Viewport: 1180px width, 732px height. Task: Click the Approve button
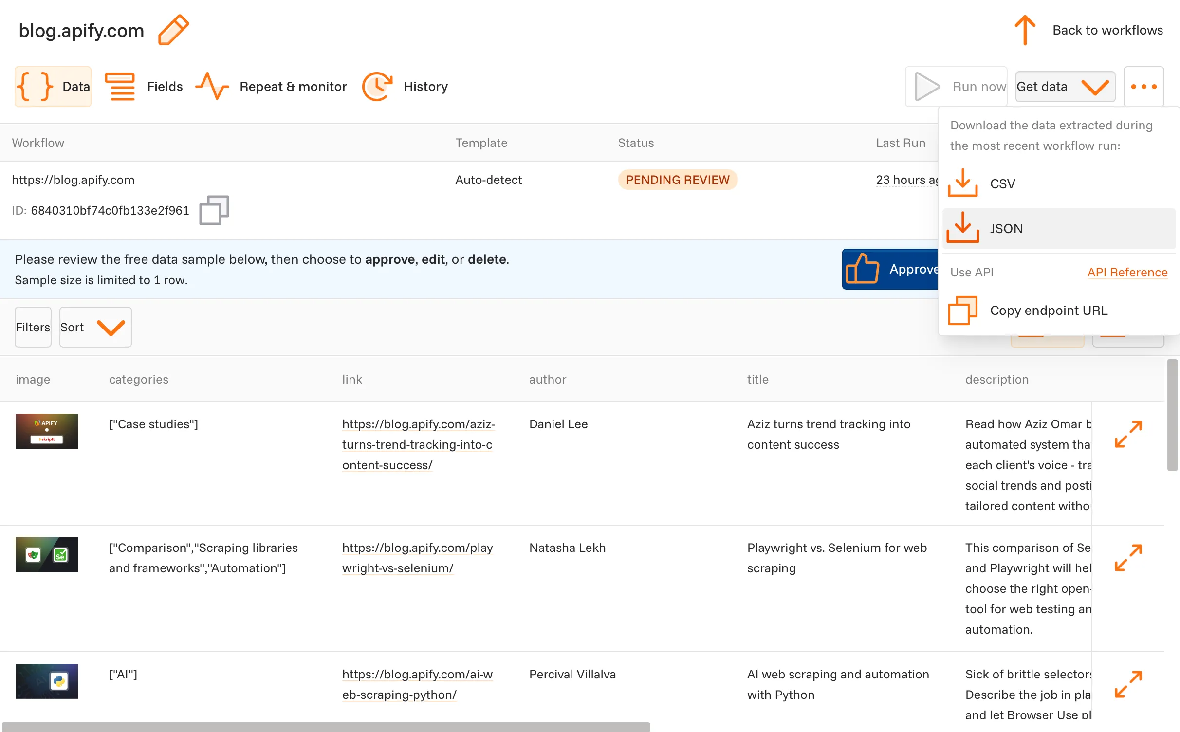coord(891,269)
